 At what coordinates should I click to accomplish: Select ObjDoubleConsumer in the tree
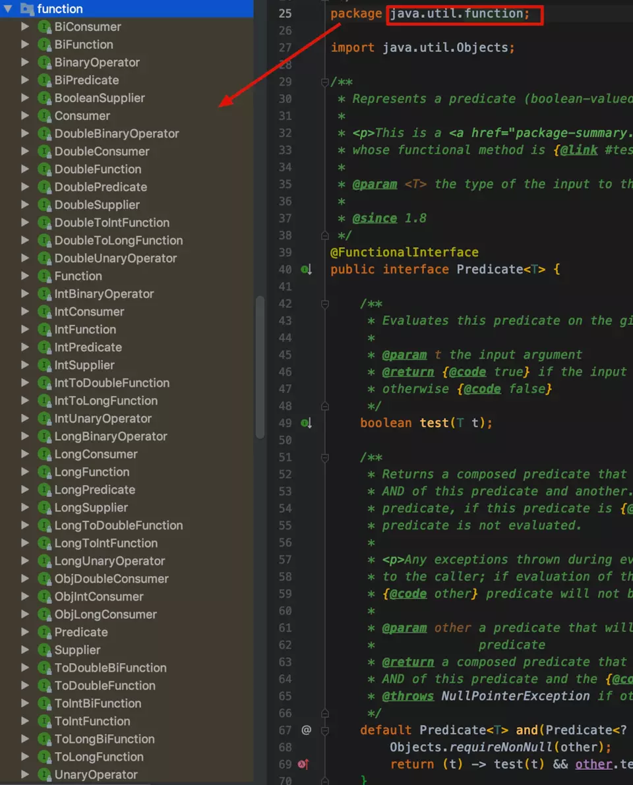pos(111,579)
